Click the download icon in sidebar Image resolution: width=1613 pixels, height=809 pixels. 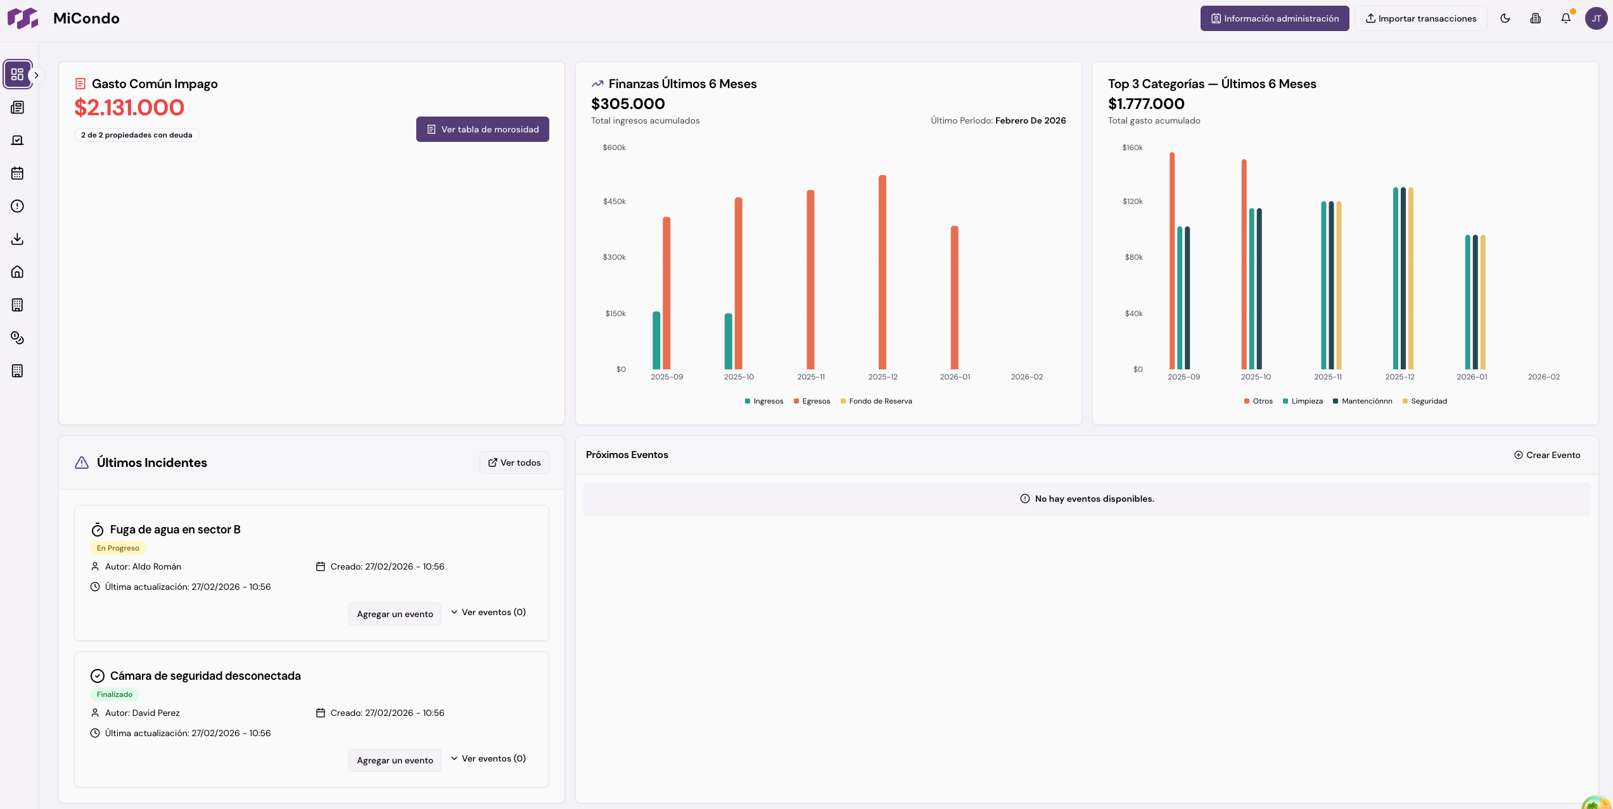tap(18, 239)
